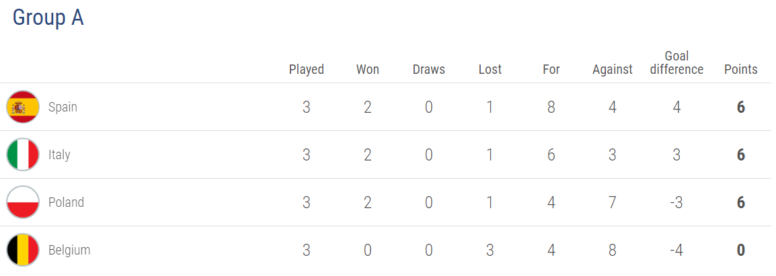Screen dimensions: 776x276
Task: Click the For column header
Action: pos(551,69)
